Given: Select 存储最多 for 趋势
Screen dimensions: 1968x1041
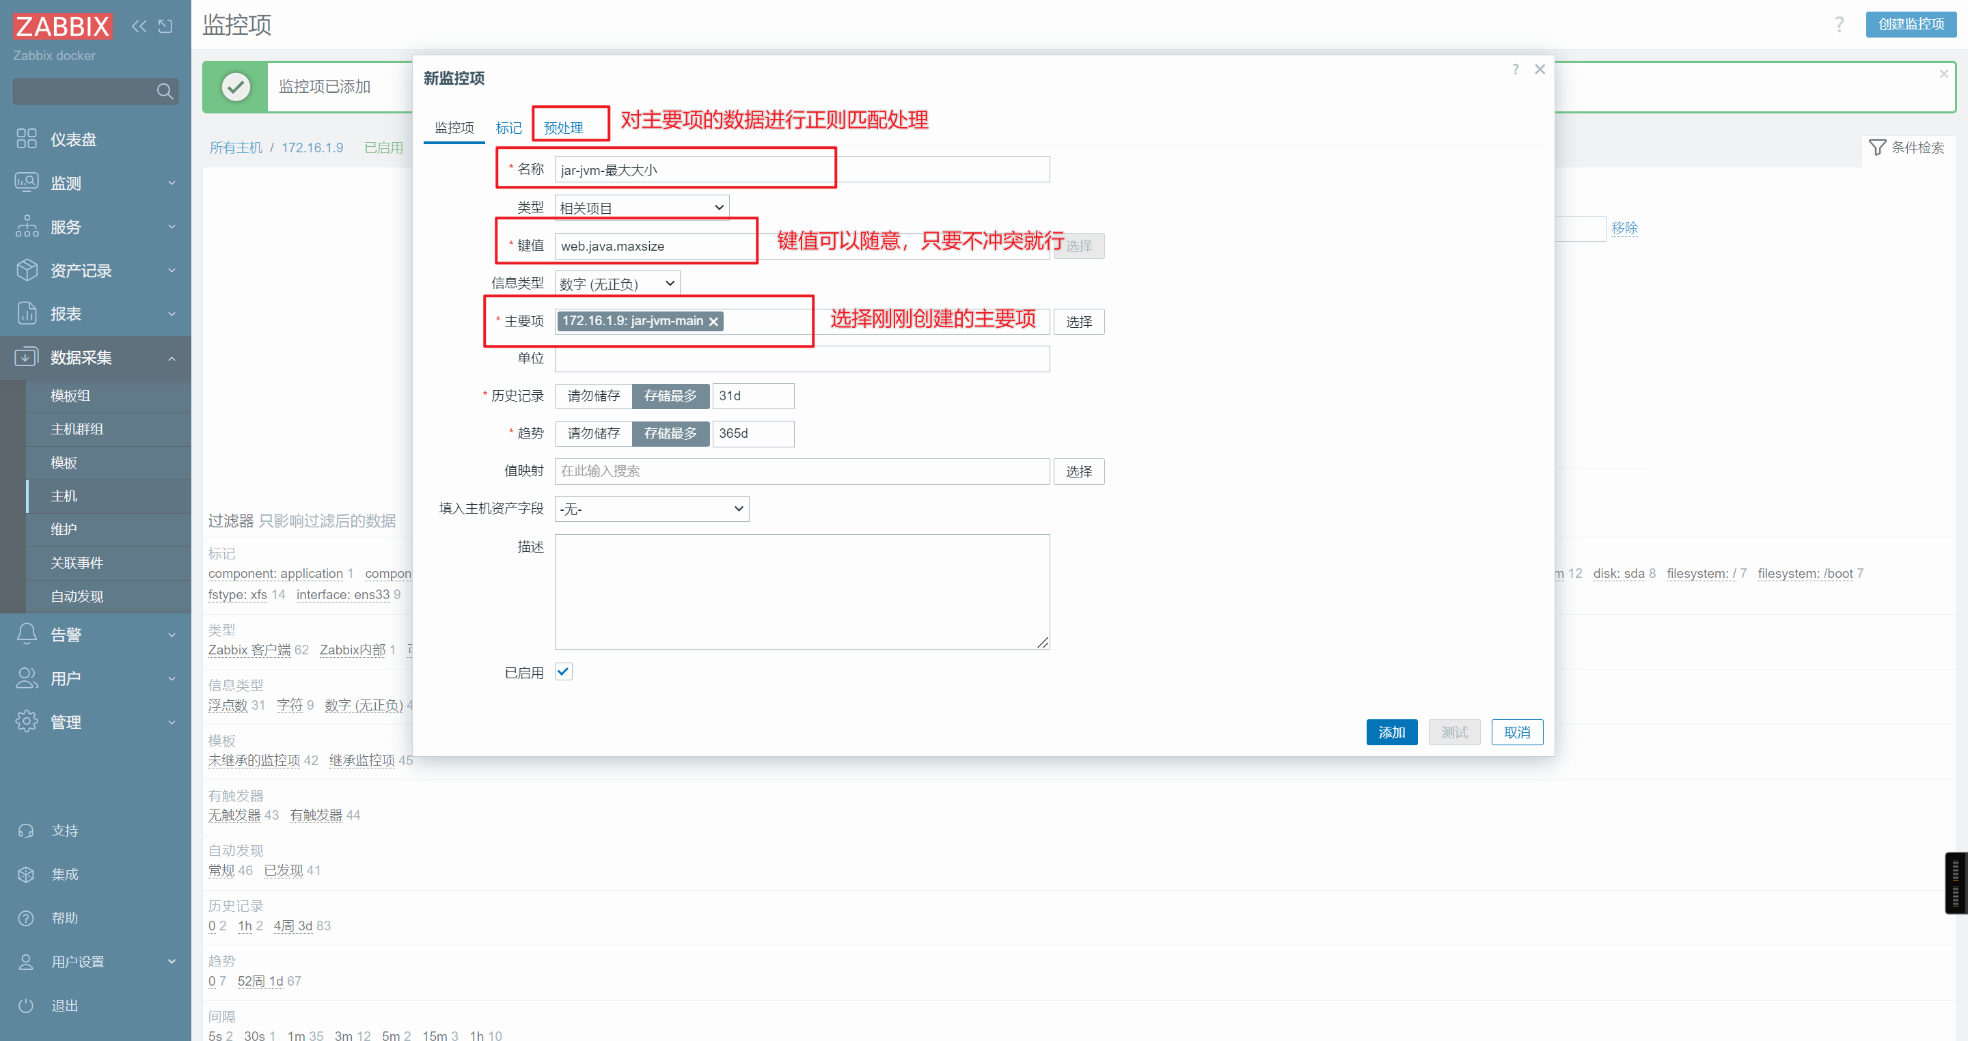Looking at the screenshot, I should [x=670, y=433].
